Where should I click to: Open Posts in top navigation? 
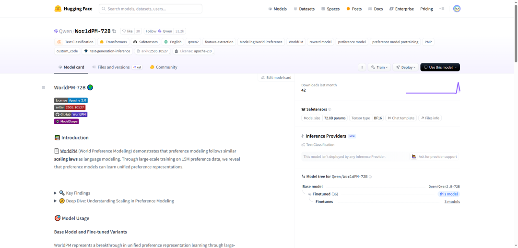click(354, 9)
